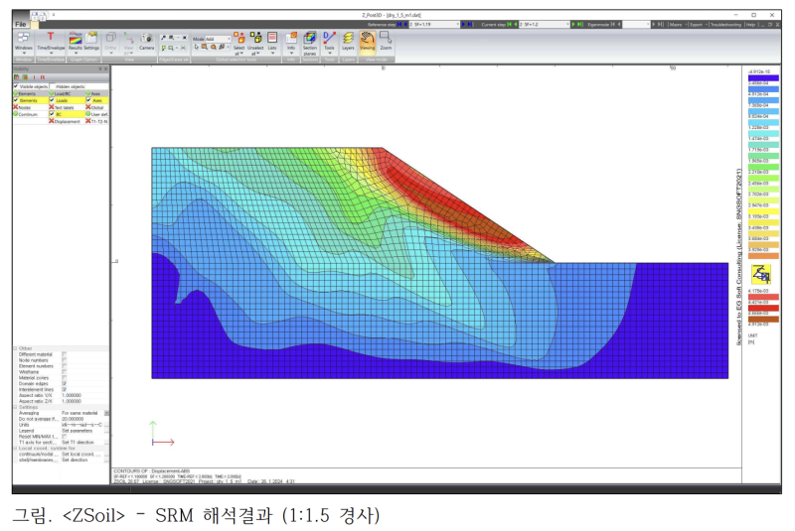Toggle Visible objects checkbox
This screenshot has height=531, width=795.
click(x=16, y=86)
